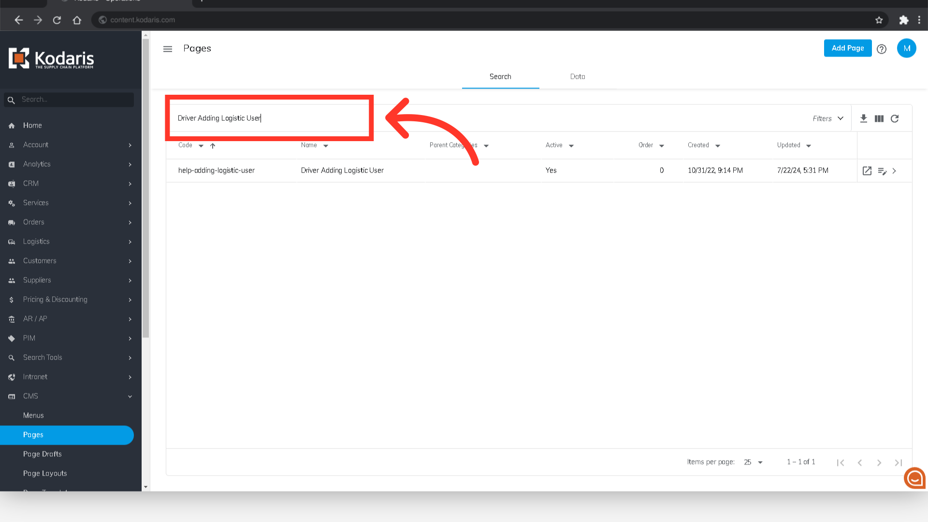This screenshot has height=522, width=928.
Task: Click the edit page row icon
Action: click(882, 171)
